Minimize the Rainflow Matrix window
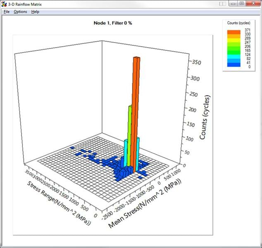Viewport: 262px width, 248px height. coord(233,4)
